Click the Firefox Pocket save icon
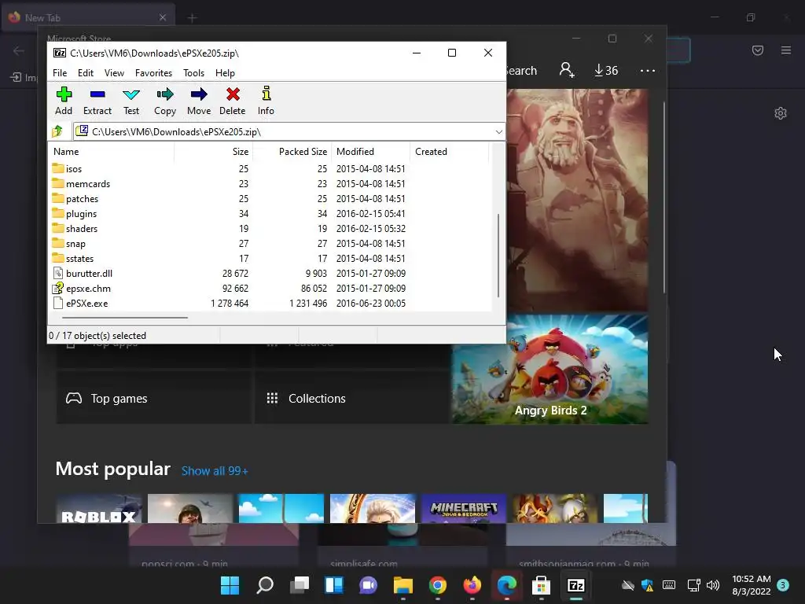Viewport: 805px width, 604px height. [x=758, y=50]
